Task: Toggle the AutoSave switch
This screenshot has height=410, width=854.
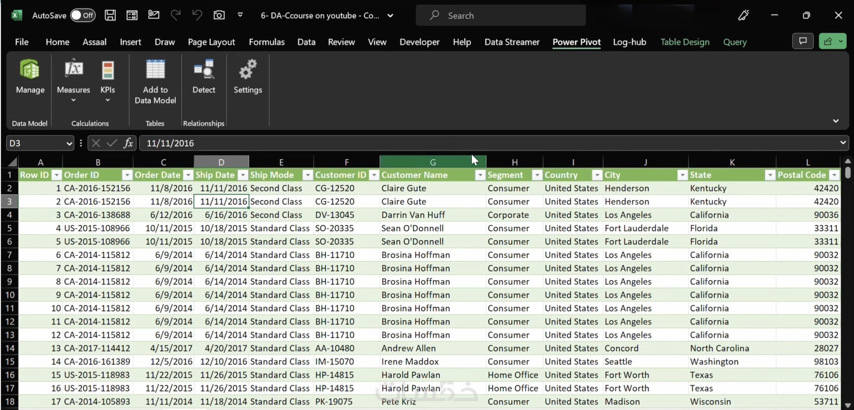Action: pos(82,15)
